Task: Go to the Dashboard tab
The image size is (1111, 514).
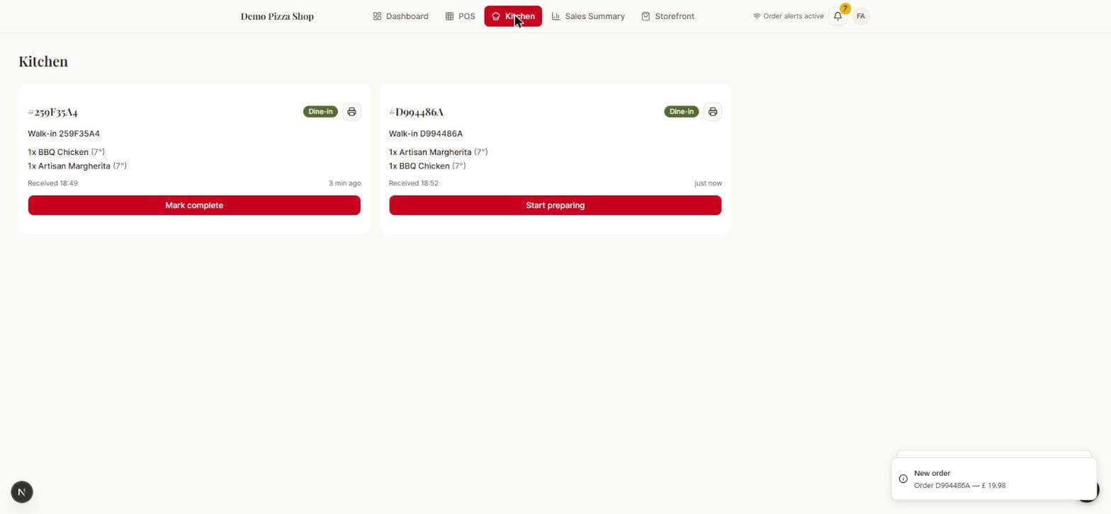Action: pos(400,16)
